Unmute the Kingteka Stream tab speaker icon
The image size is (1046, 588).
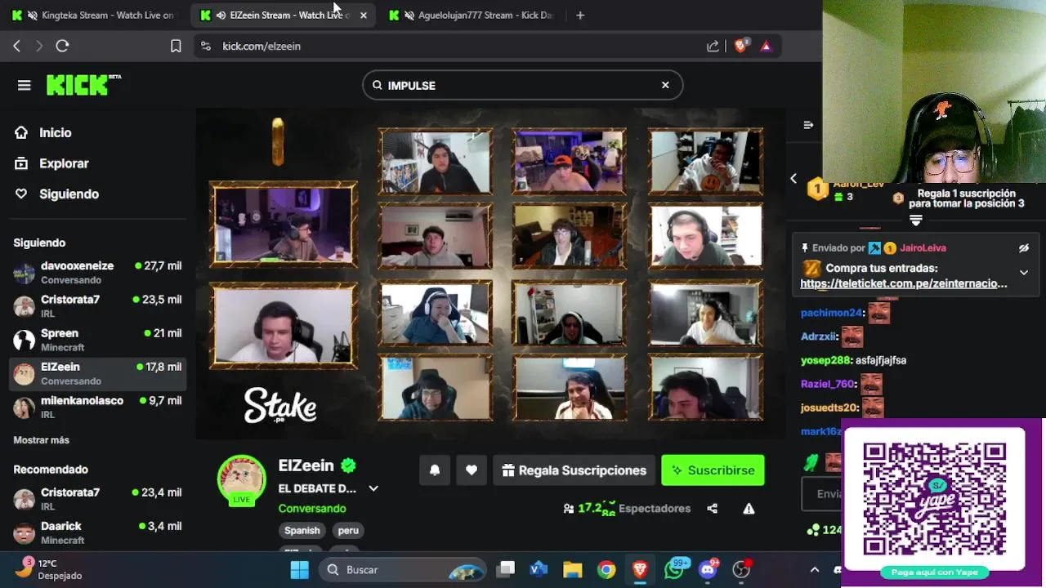click(32, 15)
